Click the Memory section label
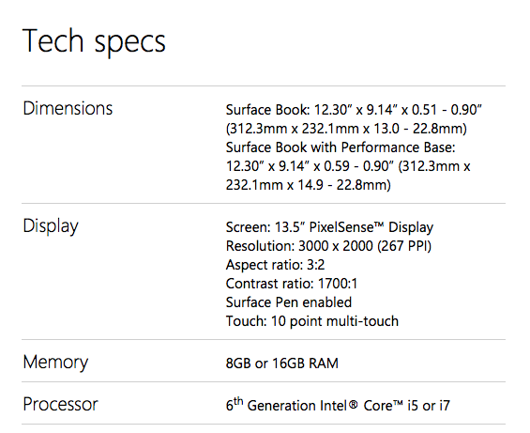530x433 pixels. coord(55,362)
